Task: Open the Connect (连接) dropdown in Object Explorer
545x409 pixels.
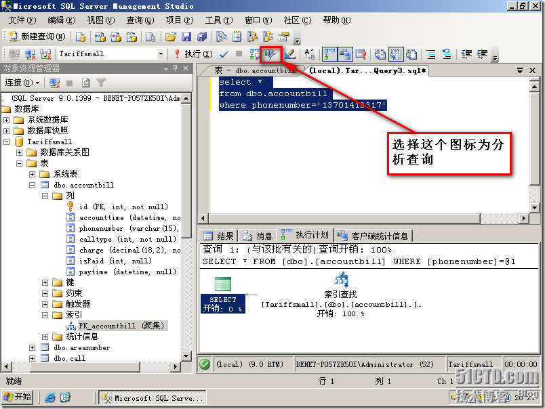Action: pos(22,83)
